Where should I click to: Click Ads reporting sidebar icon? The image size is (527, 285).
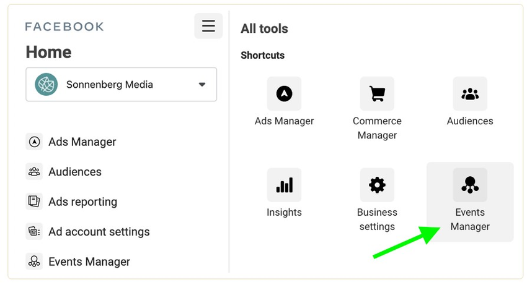click(x=34, y=202)
